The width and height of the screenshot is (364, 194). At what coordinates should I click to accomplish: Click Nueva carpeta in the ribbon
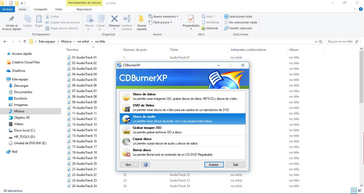pyautogui.click(x=142, y=23)
